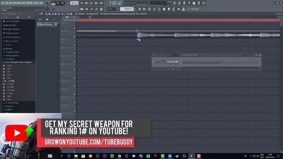Viewport: 283px width, 159px height.
Task: Open Microsoft Edge from the taskbar
Action: 69,156
